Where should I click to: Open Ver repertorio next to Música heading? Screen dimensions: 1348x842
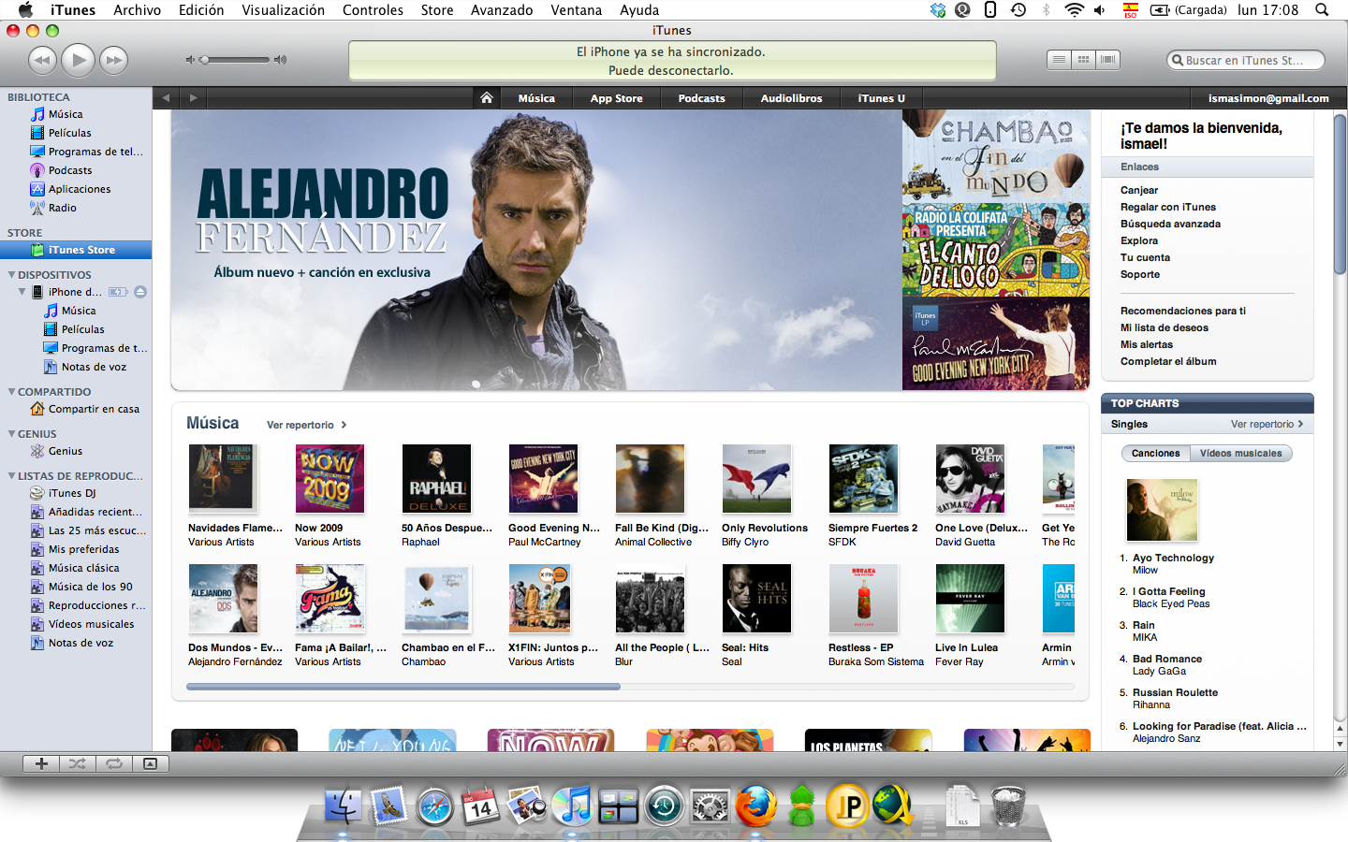click(307, 425)
